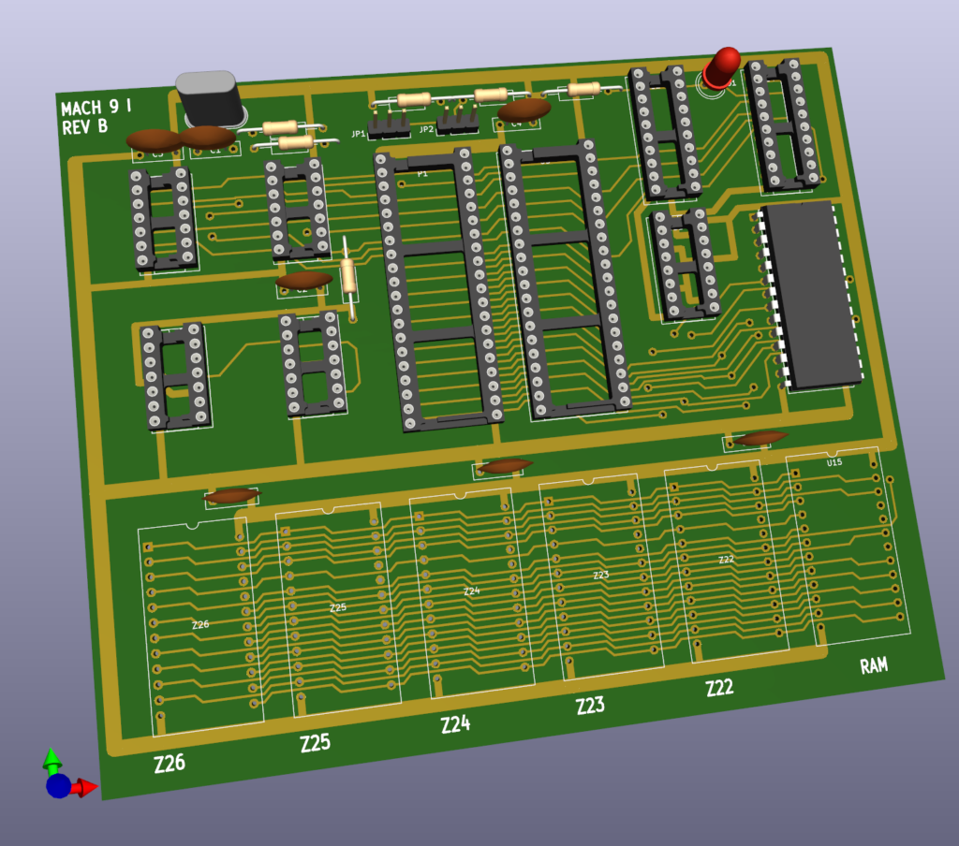Select the JP2 jumper header

(x=458, y=121)
